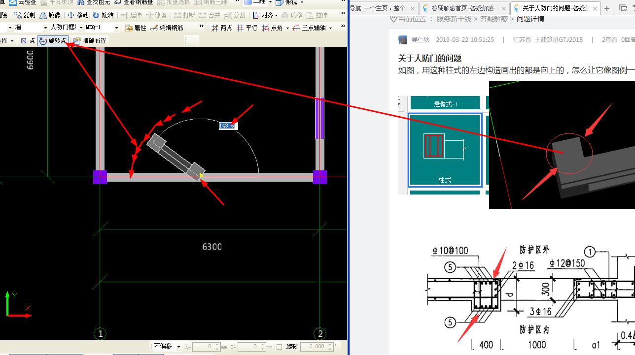Select the 悬臂式-1 cantilever option

pyautogui.click(x=445, y=102)
